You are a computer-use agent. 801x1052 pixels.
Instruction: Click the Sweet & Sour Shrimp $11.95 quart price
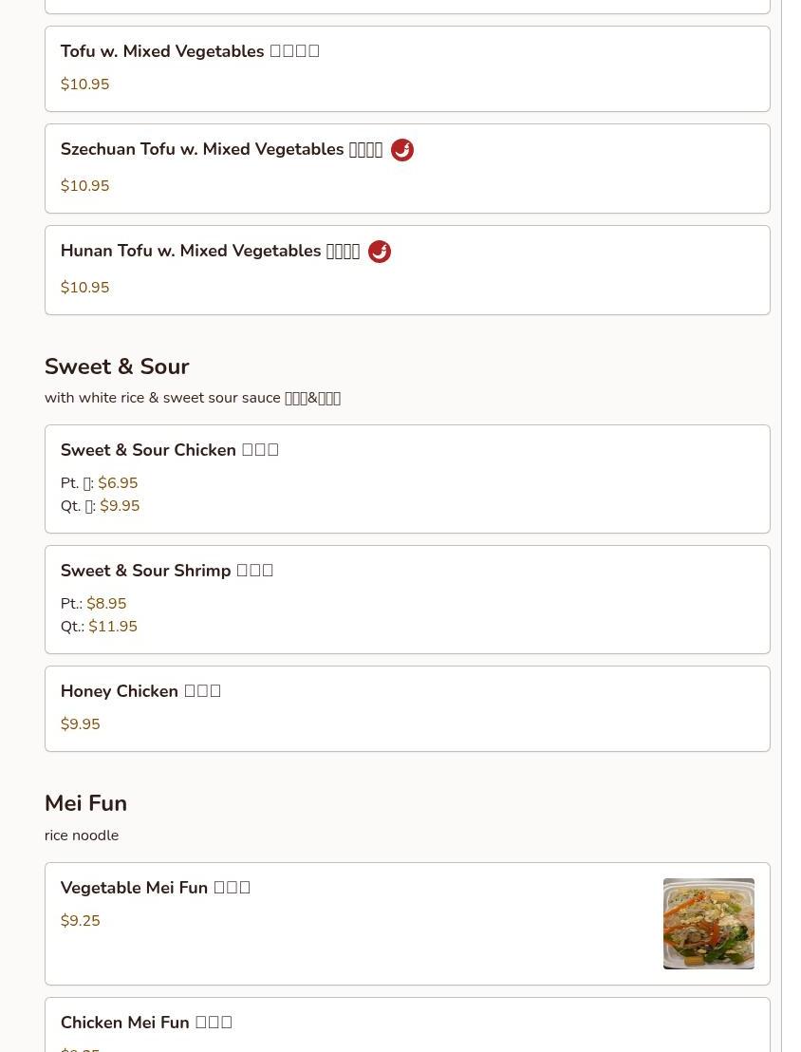click(x=113, y=627)
